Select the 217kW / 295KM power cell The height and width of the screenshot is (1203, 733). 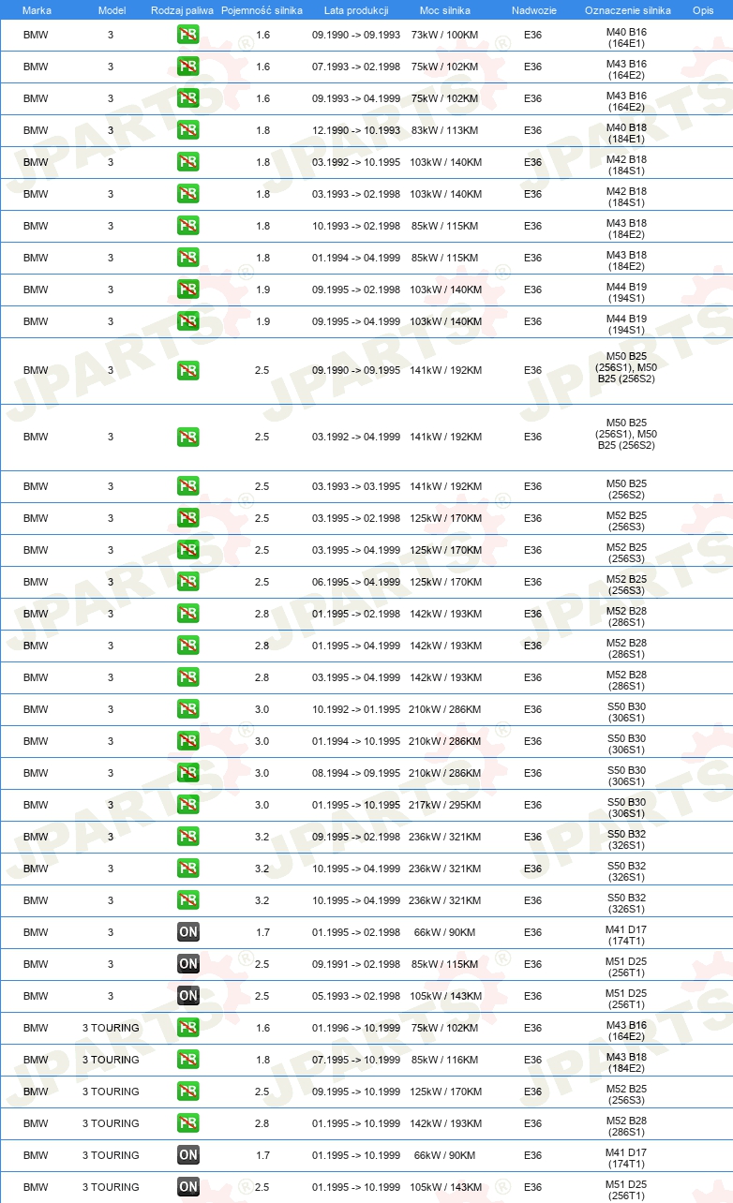444,806
